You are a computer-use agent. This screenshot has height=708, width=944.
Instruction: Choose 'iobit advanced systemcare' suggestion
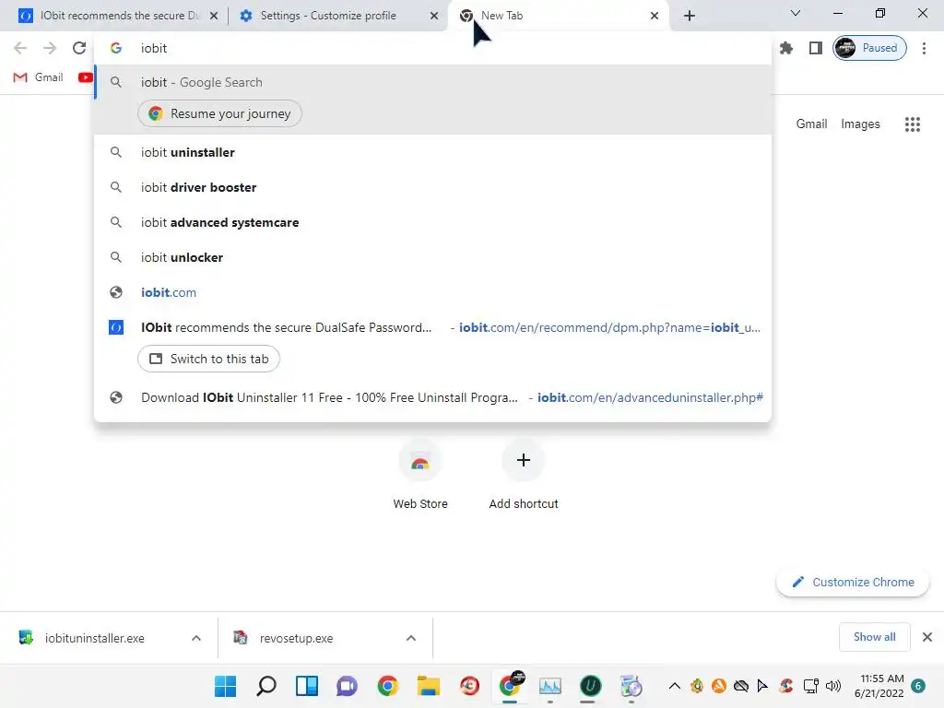coord(432,222)
